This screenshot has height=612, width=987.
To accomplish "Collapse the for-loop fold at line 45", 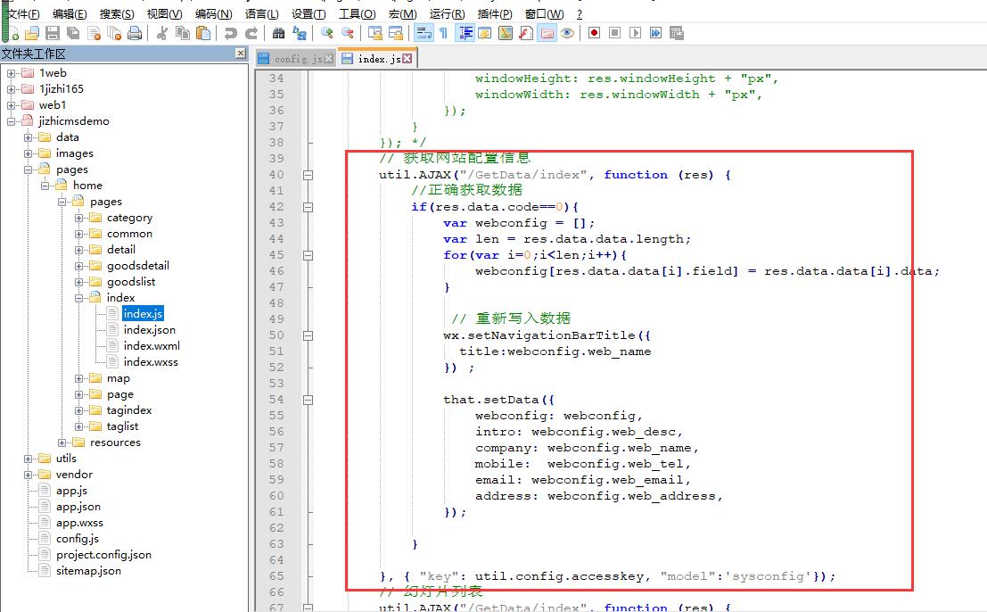I will tap(308, 256).
